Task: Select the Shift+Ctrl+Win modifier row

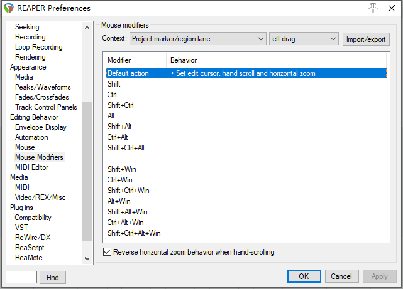Action: pyautogui.click(x=246, y=191)
